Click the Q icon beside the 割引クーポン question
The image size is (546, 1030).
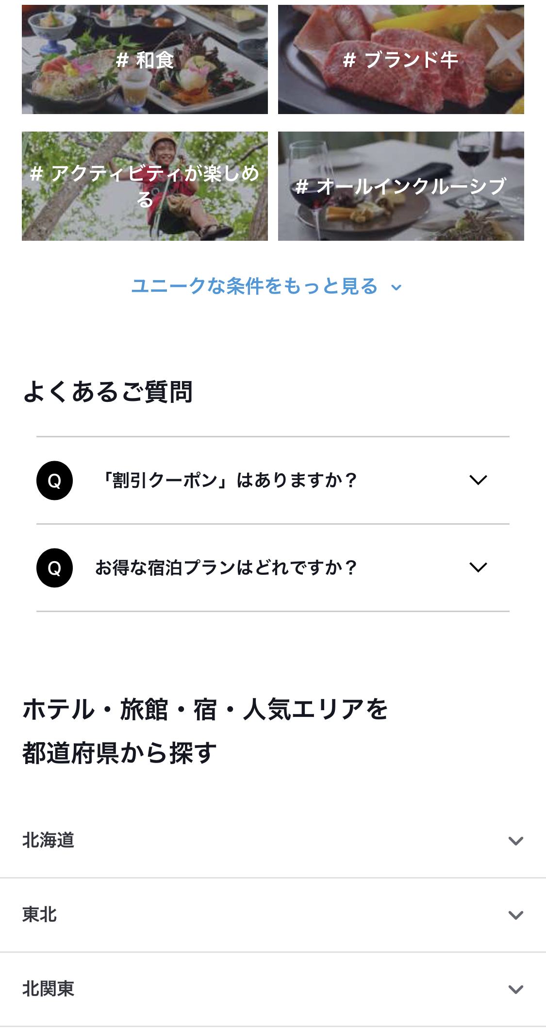[x=54, y=481]
